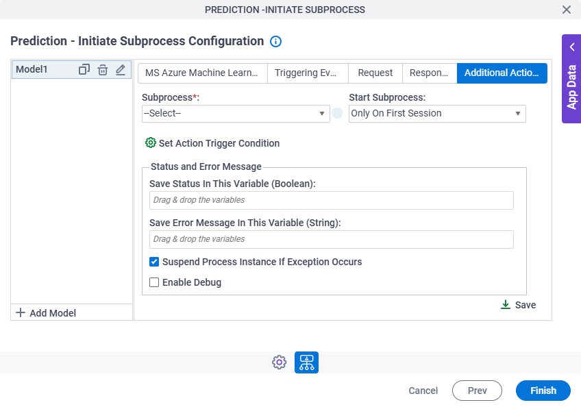The image size is (581, 407).
Task: Click Set Action Trigger Condition
Action: 212,143
